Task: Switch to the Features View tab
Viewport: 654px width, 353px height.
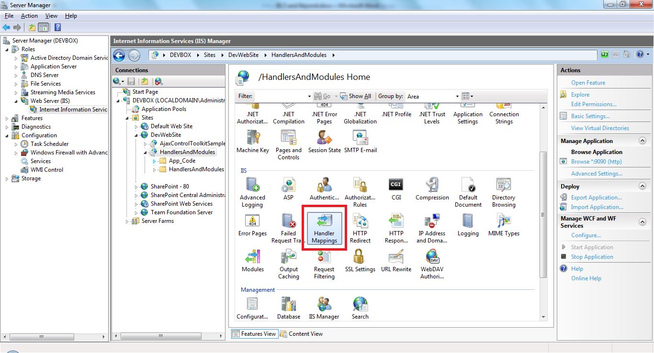Action: point(254,334)
